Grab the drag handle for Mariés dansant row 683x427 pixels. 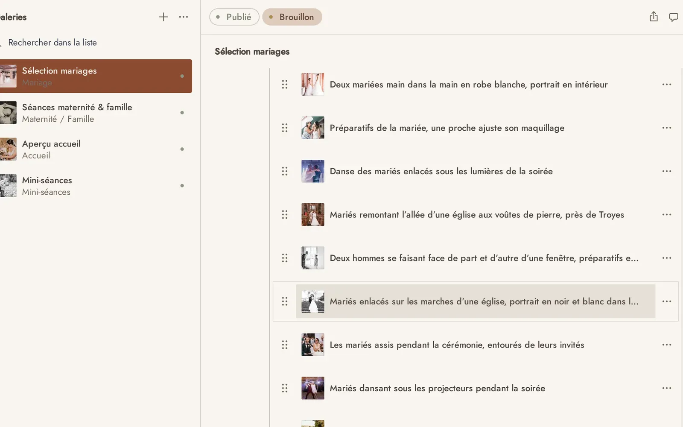coord(285,388)
